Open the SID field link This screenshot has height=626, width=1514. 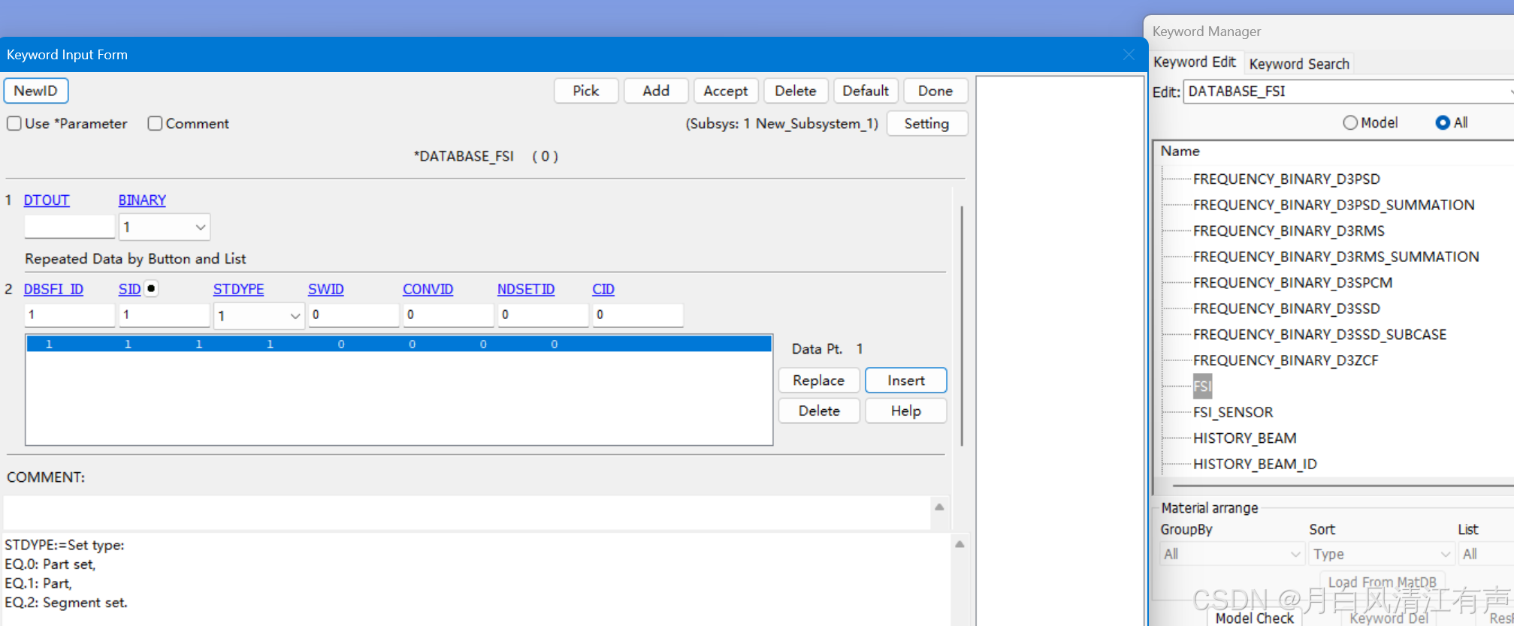pos(129,290)
